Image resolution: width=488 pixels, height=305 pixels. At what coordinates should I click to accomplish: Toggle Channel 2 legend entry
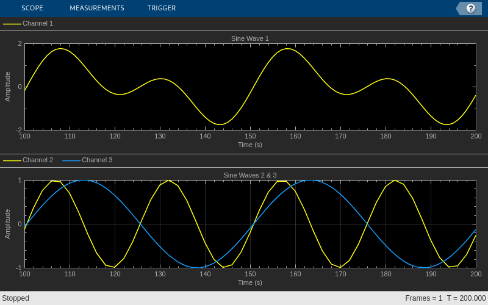coord(28,160)
